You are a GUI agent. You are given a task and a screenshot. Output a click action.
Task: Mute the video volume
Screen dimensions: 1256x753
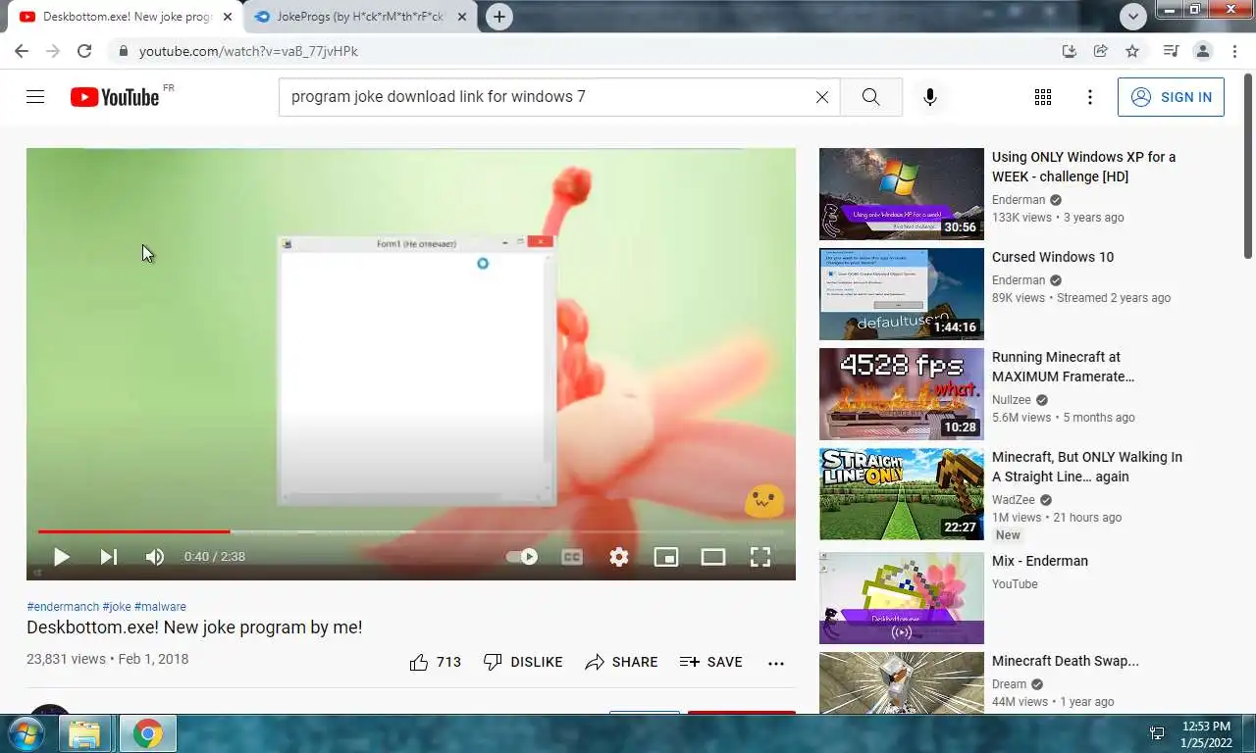(x=155, y=557)
